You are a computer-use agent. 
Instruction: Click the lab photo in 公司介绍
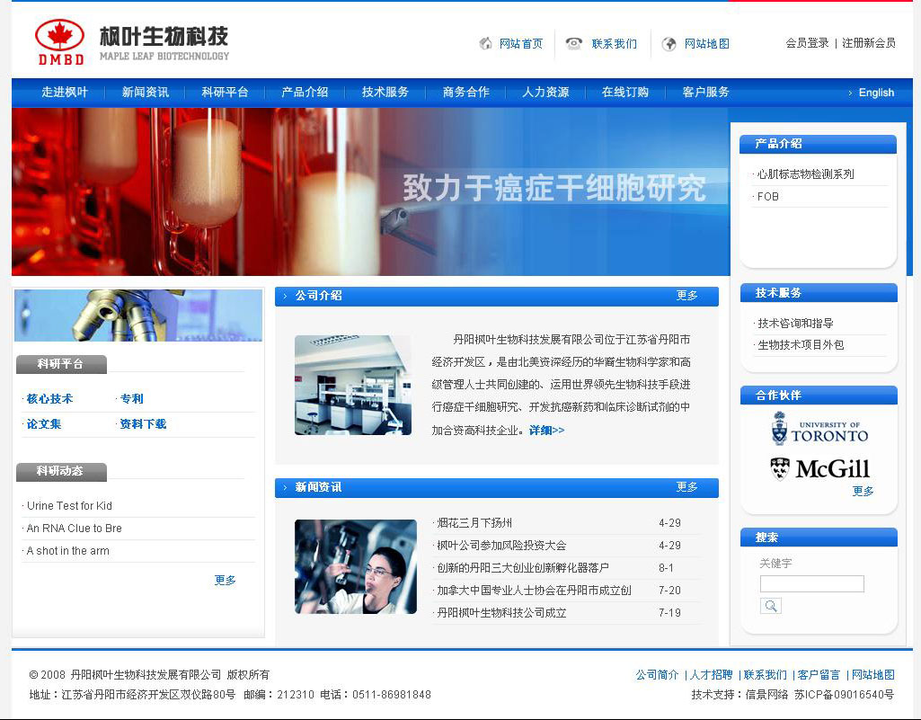tap(352, 386)
